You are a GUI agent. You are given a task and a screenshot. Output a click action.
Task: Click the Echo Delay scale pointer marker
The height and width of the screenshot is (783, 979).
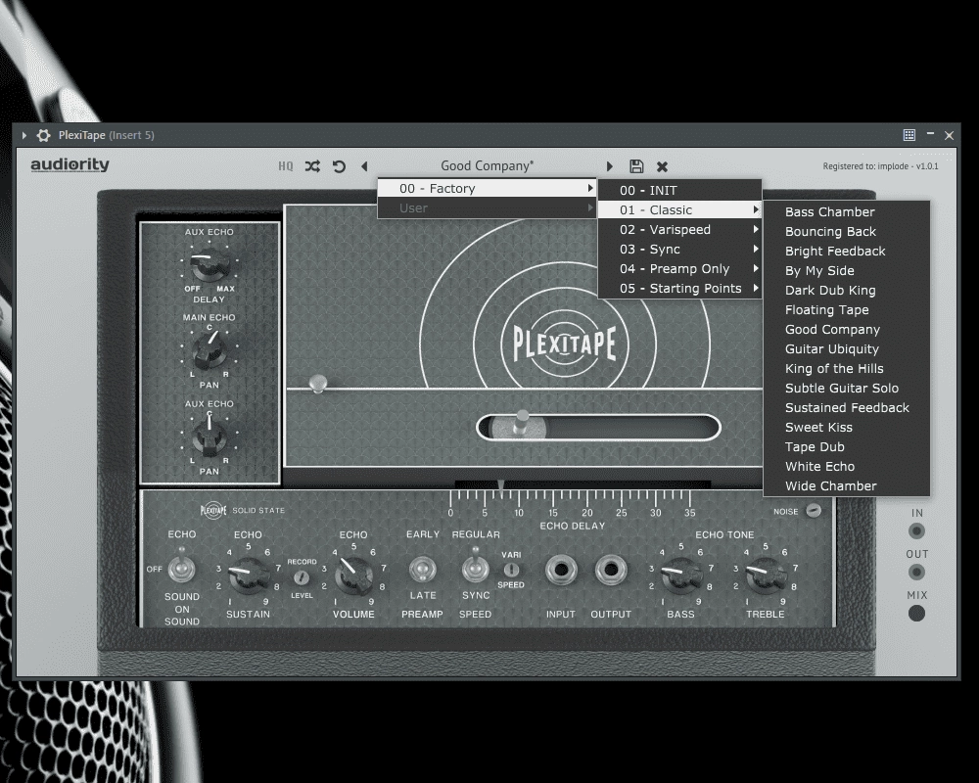pos(500,487)
